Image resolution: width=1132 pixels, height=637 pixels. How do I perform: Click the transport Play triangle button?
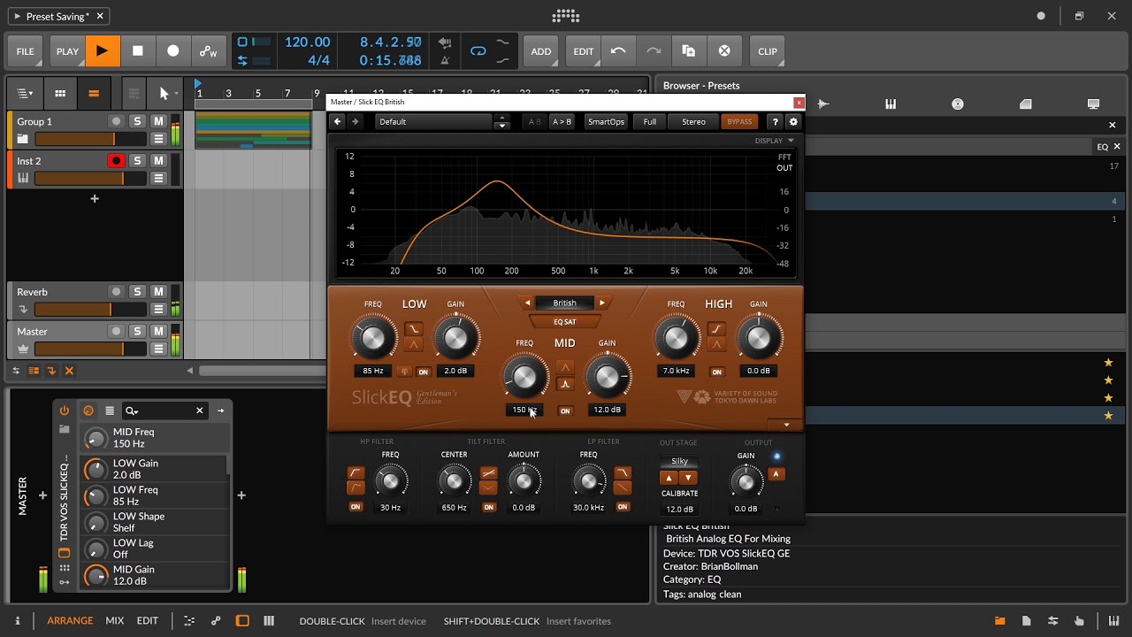pyautogui.click(x=102, y=51)
